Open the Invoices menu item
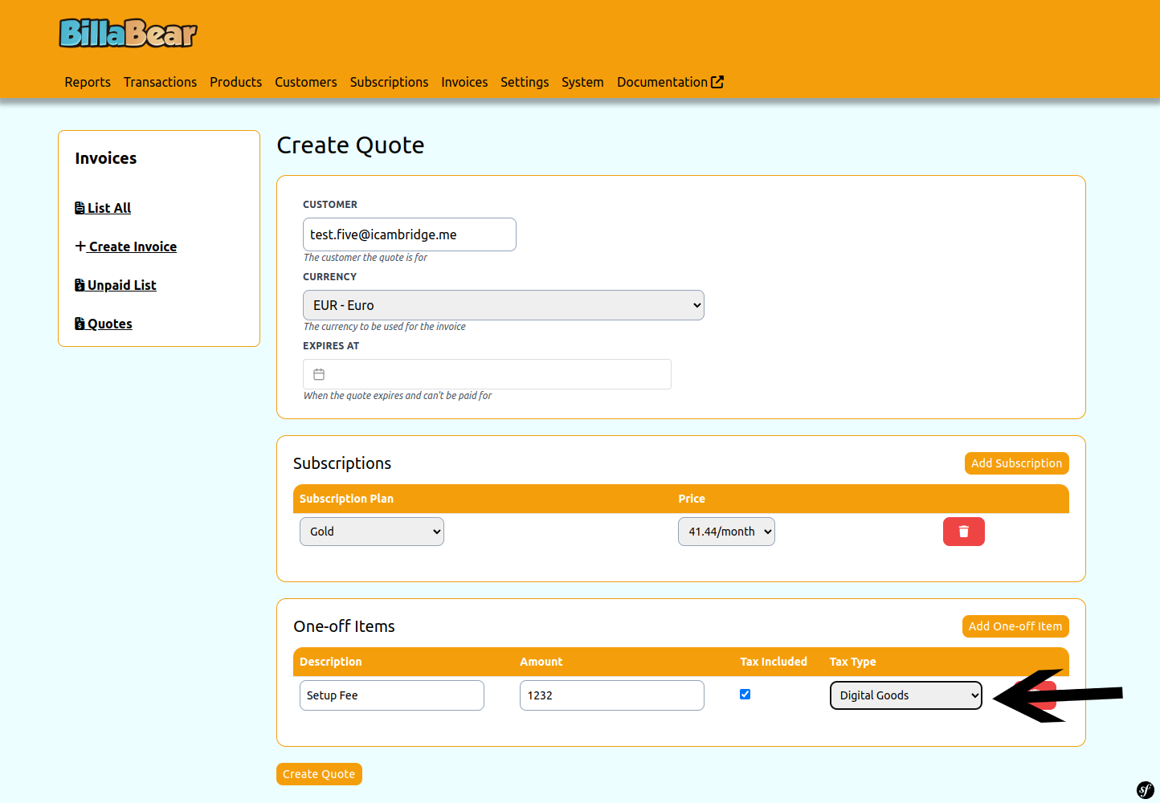Screen dimensions: 1160x803 (464, 82)
